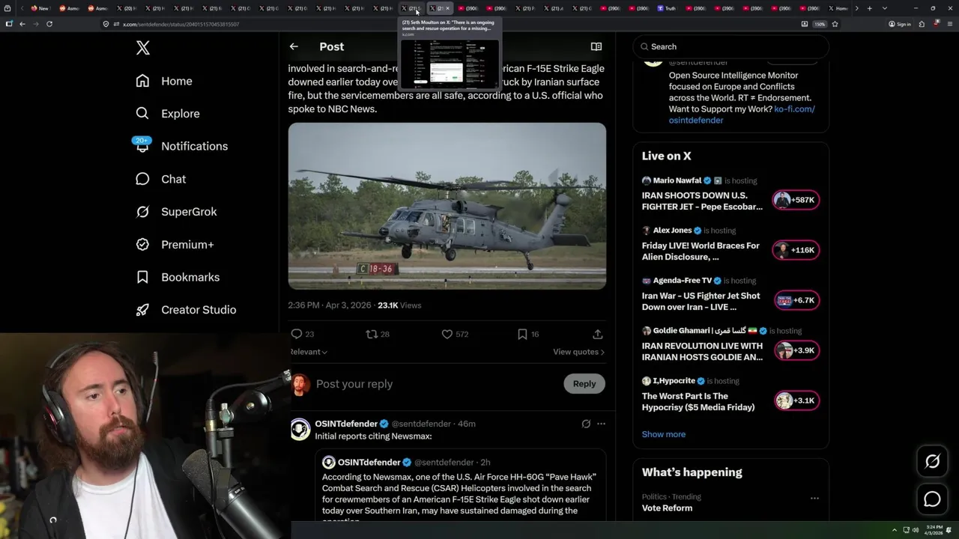This screenshot has height=539, width=959.
Task: Join Agenda-Free TV live +6.7K
Action: coord(796,300)
